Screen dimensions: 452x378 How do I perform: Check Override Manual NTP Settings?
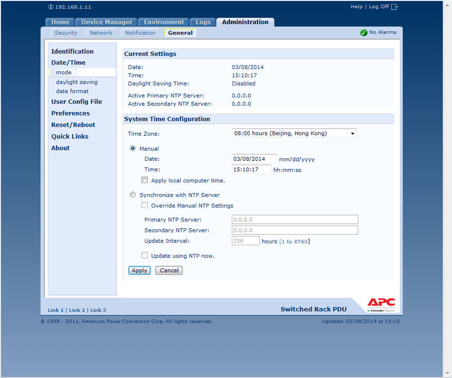point(145,205)
